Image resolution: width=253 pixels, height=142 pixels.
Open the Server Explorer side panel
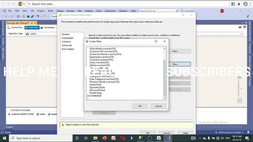[x=3, y=28]
